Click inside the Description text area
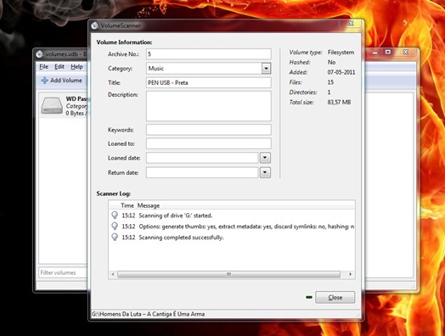Image resolution: width=445 pixels, height=336 pixels. tap(209, 106)
